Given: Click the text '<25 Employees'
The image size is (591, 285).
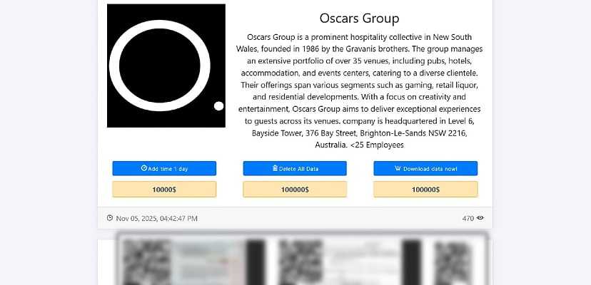Looking at the screenshot, I should click(377, 145).
